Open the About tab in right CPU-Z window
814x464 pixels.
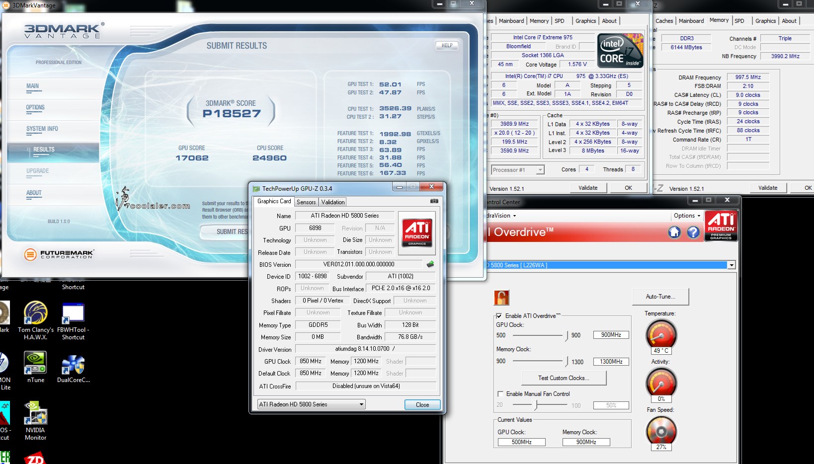tap(789, 21)
